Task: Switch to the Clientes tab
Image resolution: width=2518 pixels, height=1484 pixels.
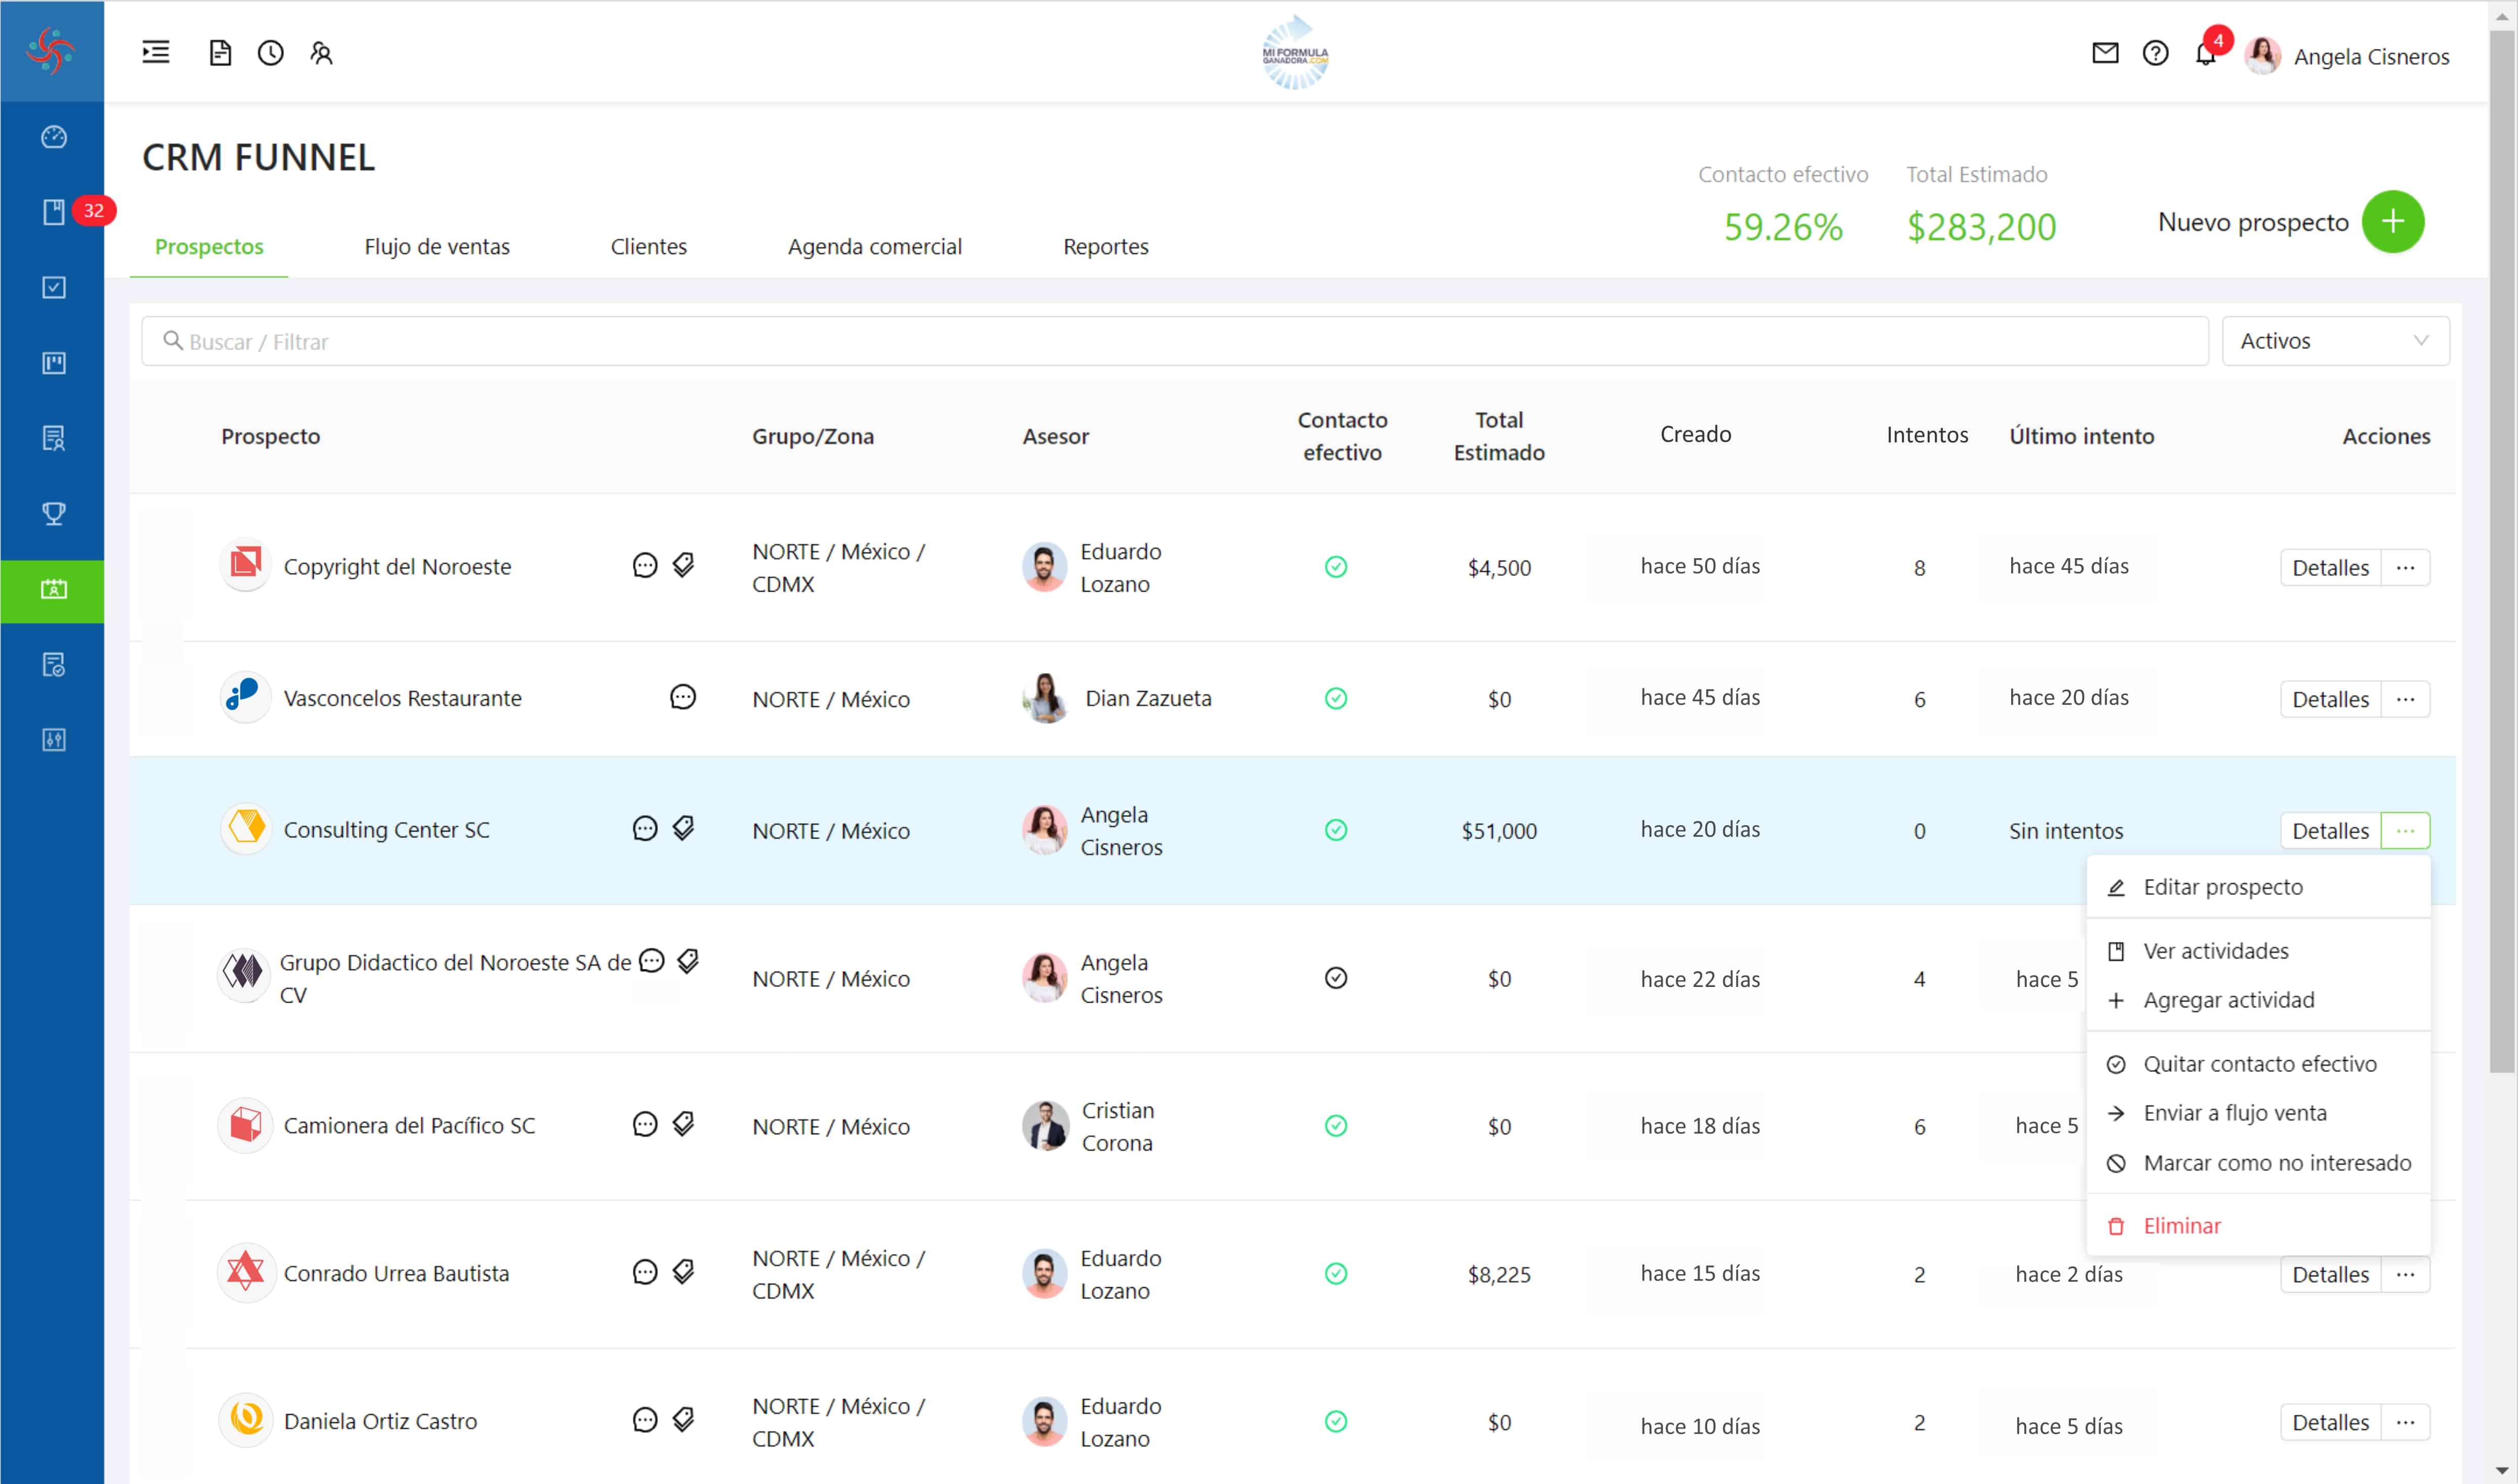Action: point(648,246)
